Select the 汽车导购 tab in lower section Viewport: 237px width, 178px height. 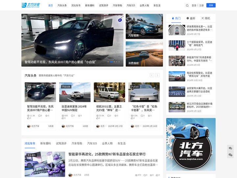pyautogui.click(x=77, y=143)
